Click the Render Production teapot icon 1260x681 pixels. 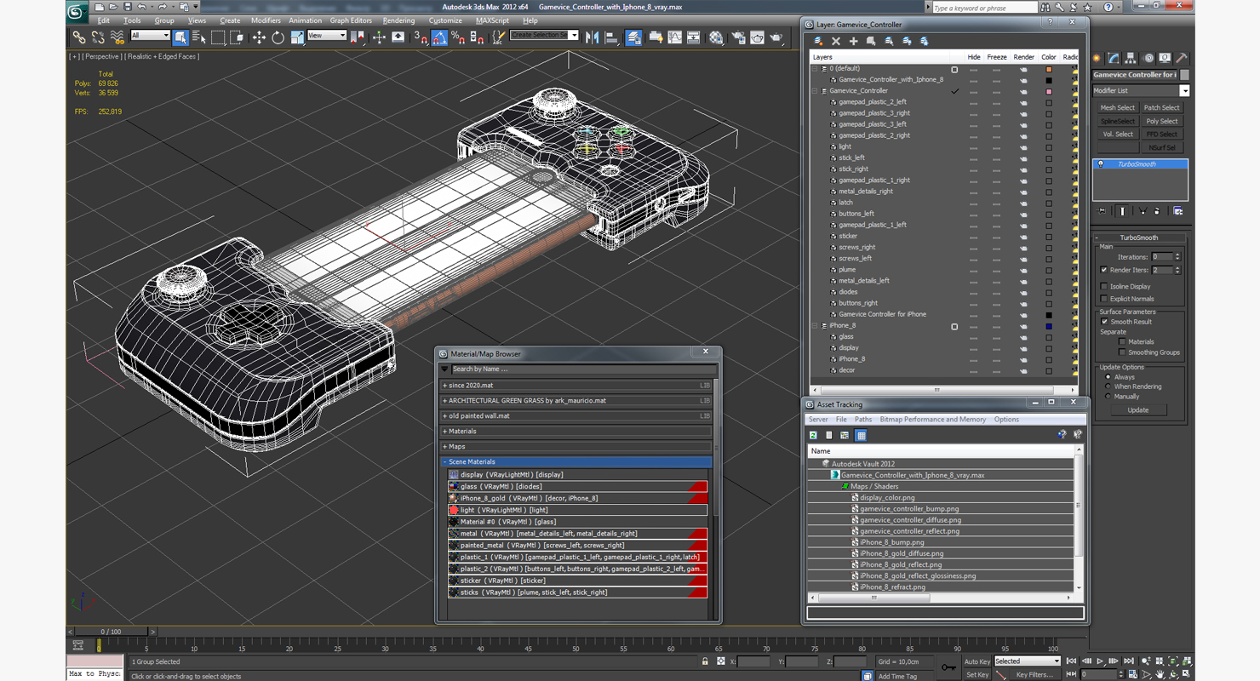pyautogui.click(x=776, y=37)
